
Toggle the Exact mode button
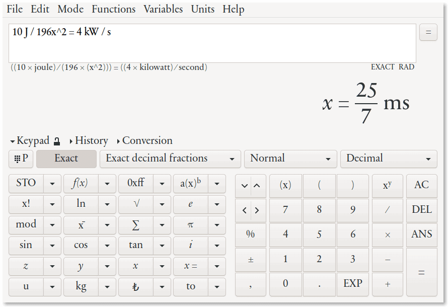[66, 159]
